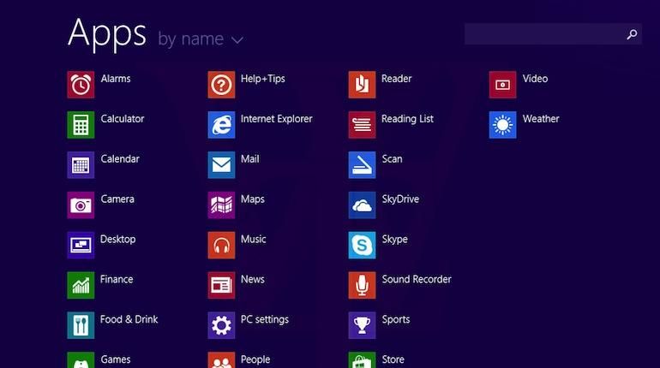660x368 pixels.
Task: Open the Reading List icon
Action: [x=362, y=125]
